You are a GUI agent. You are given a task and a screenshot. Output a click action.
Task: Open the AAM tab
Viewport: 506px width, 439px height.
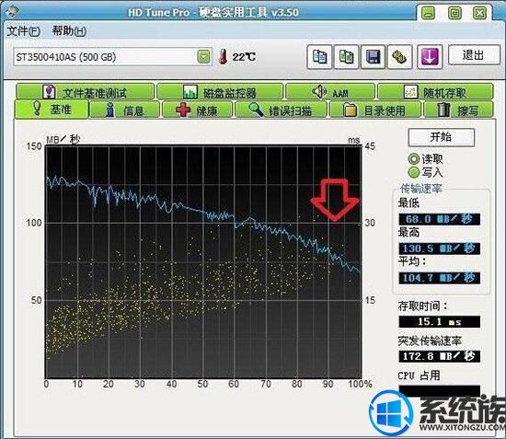click(330, 92)
